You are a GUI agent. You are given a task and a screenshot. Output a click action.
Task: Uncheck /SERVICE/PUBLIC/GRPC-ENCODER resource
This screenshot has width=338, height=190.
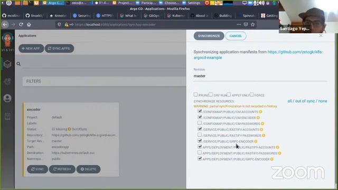(200, 141)
